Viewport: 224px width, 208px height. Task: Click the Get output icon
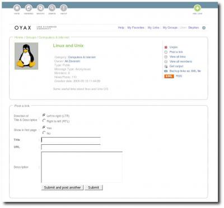(166, 67)
